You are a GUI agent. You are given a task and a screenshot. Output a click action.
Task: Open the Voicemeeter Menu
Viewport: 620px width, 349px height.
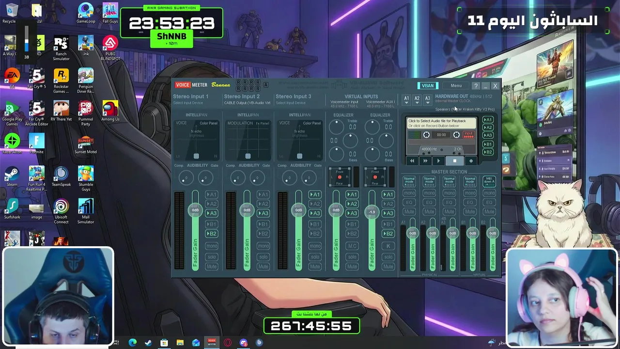pyautogui.click(x=456, y=86)
